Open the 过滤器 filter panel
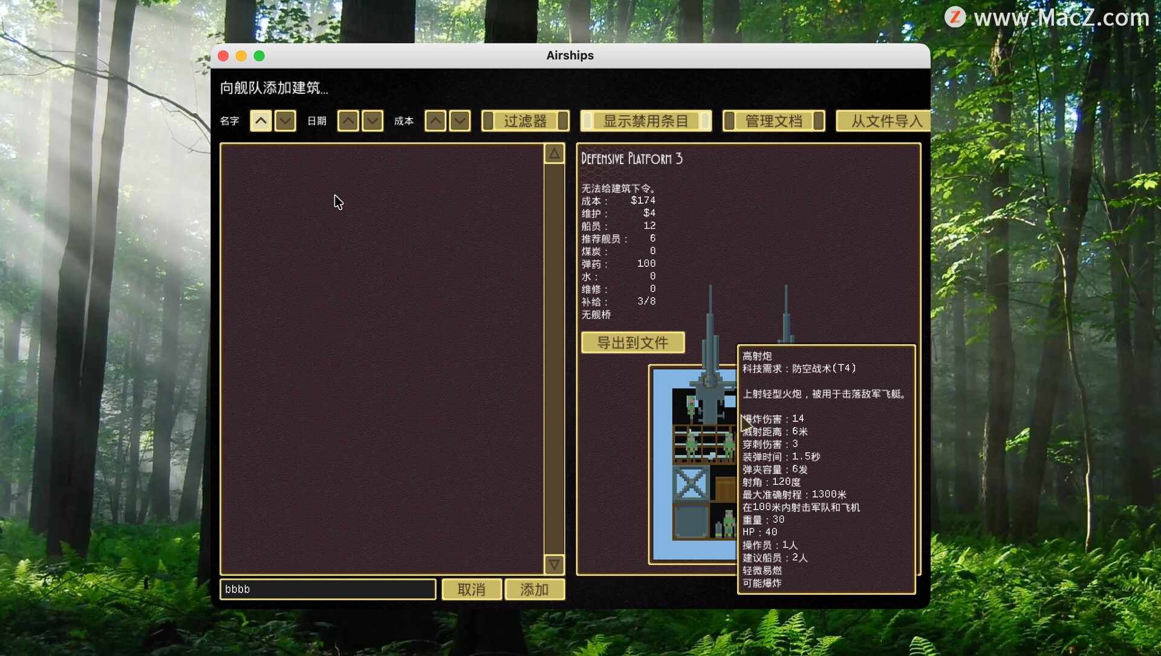Screen dimensions: 1161x656 525,121
